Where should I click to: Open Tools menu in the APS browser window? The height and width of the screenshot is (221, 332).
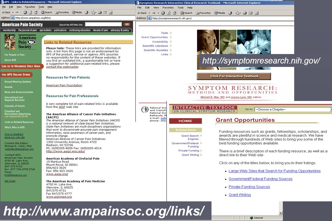tap(41, 7)
